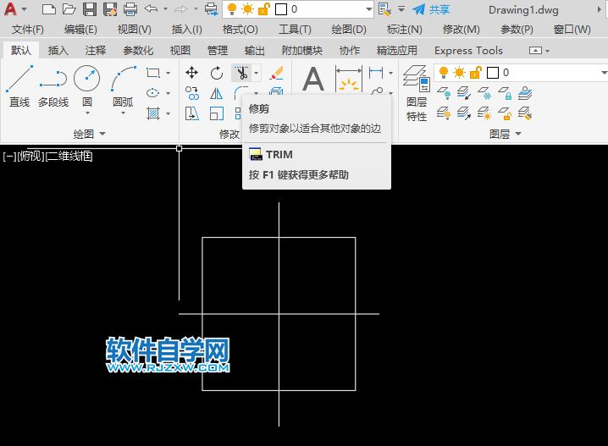Toggle the padlock in quick access layer box

coord(263,9)
